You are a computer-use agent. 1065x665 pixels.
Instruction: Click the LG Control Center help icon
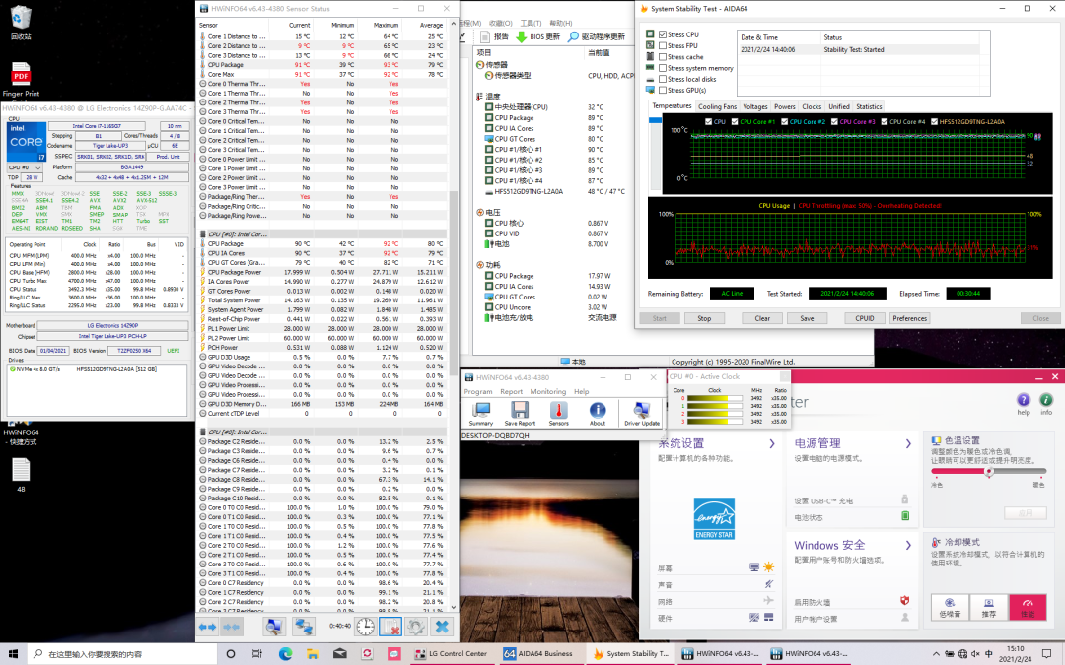1023,401
